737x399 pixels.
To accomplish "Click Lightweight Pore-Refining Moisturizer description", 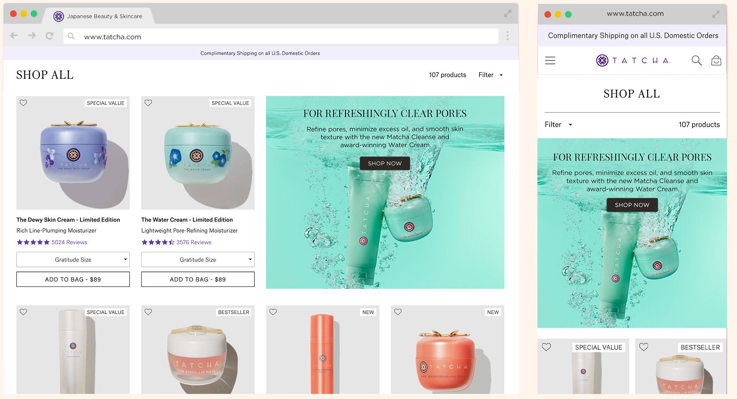I will click(189, 230).
